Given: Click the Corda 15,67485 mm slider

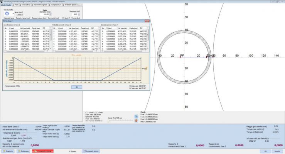Looking at the screenshot, I should (120, 121).
